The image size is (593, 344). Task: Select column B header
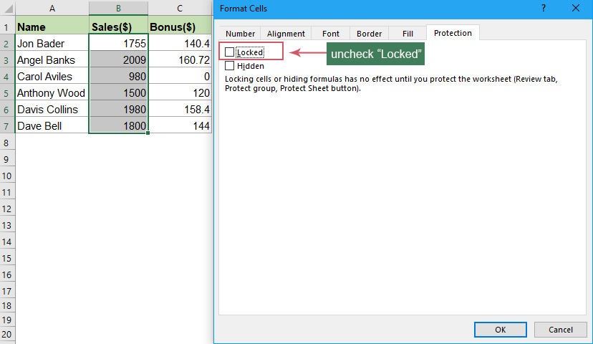click(118, 9)
